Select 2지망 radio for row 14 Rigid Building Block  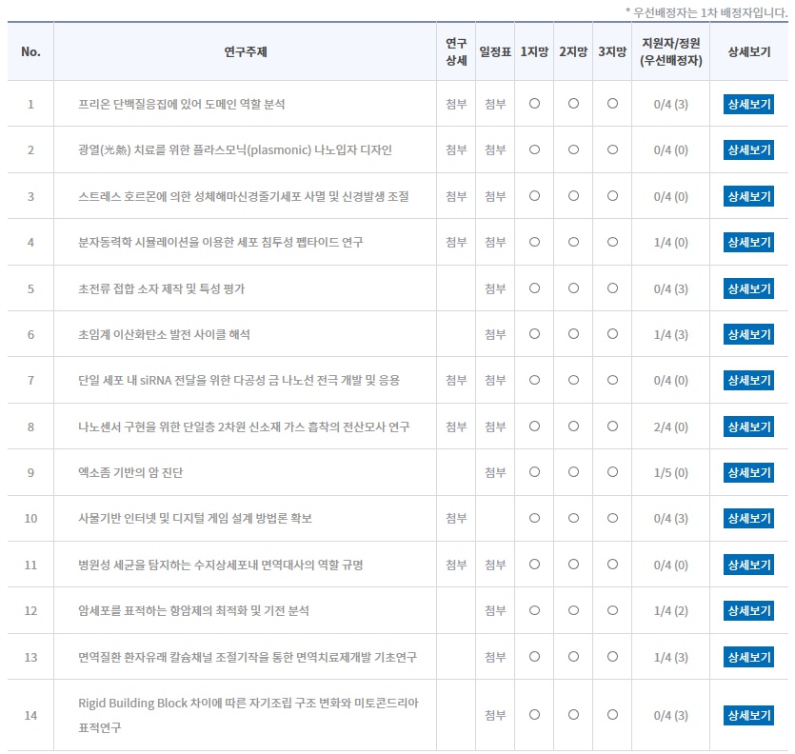pyautogui.click(x=573, y=714)
